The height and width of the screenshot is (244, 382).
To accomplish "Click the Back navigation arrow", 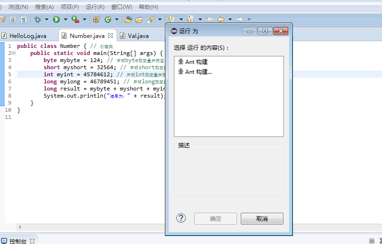I will pos(221,19).
